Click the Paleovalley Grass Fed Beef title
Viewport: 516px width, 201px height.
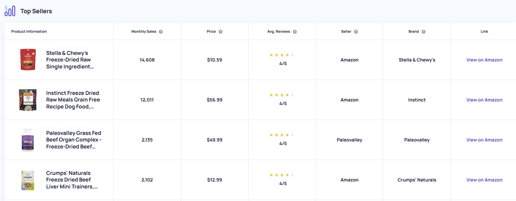point(73,140)
